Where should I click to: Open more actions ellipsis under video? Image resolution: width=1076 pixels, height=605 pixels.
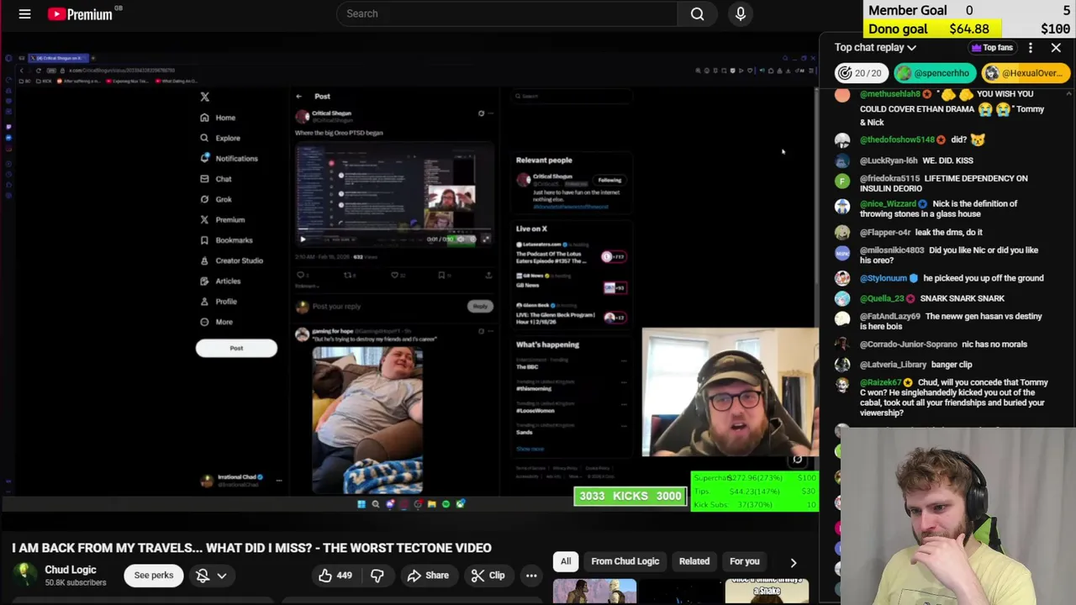[x=531, y=575]
